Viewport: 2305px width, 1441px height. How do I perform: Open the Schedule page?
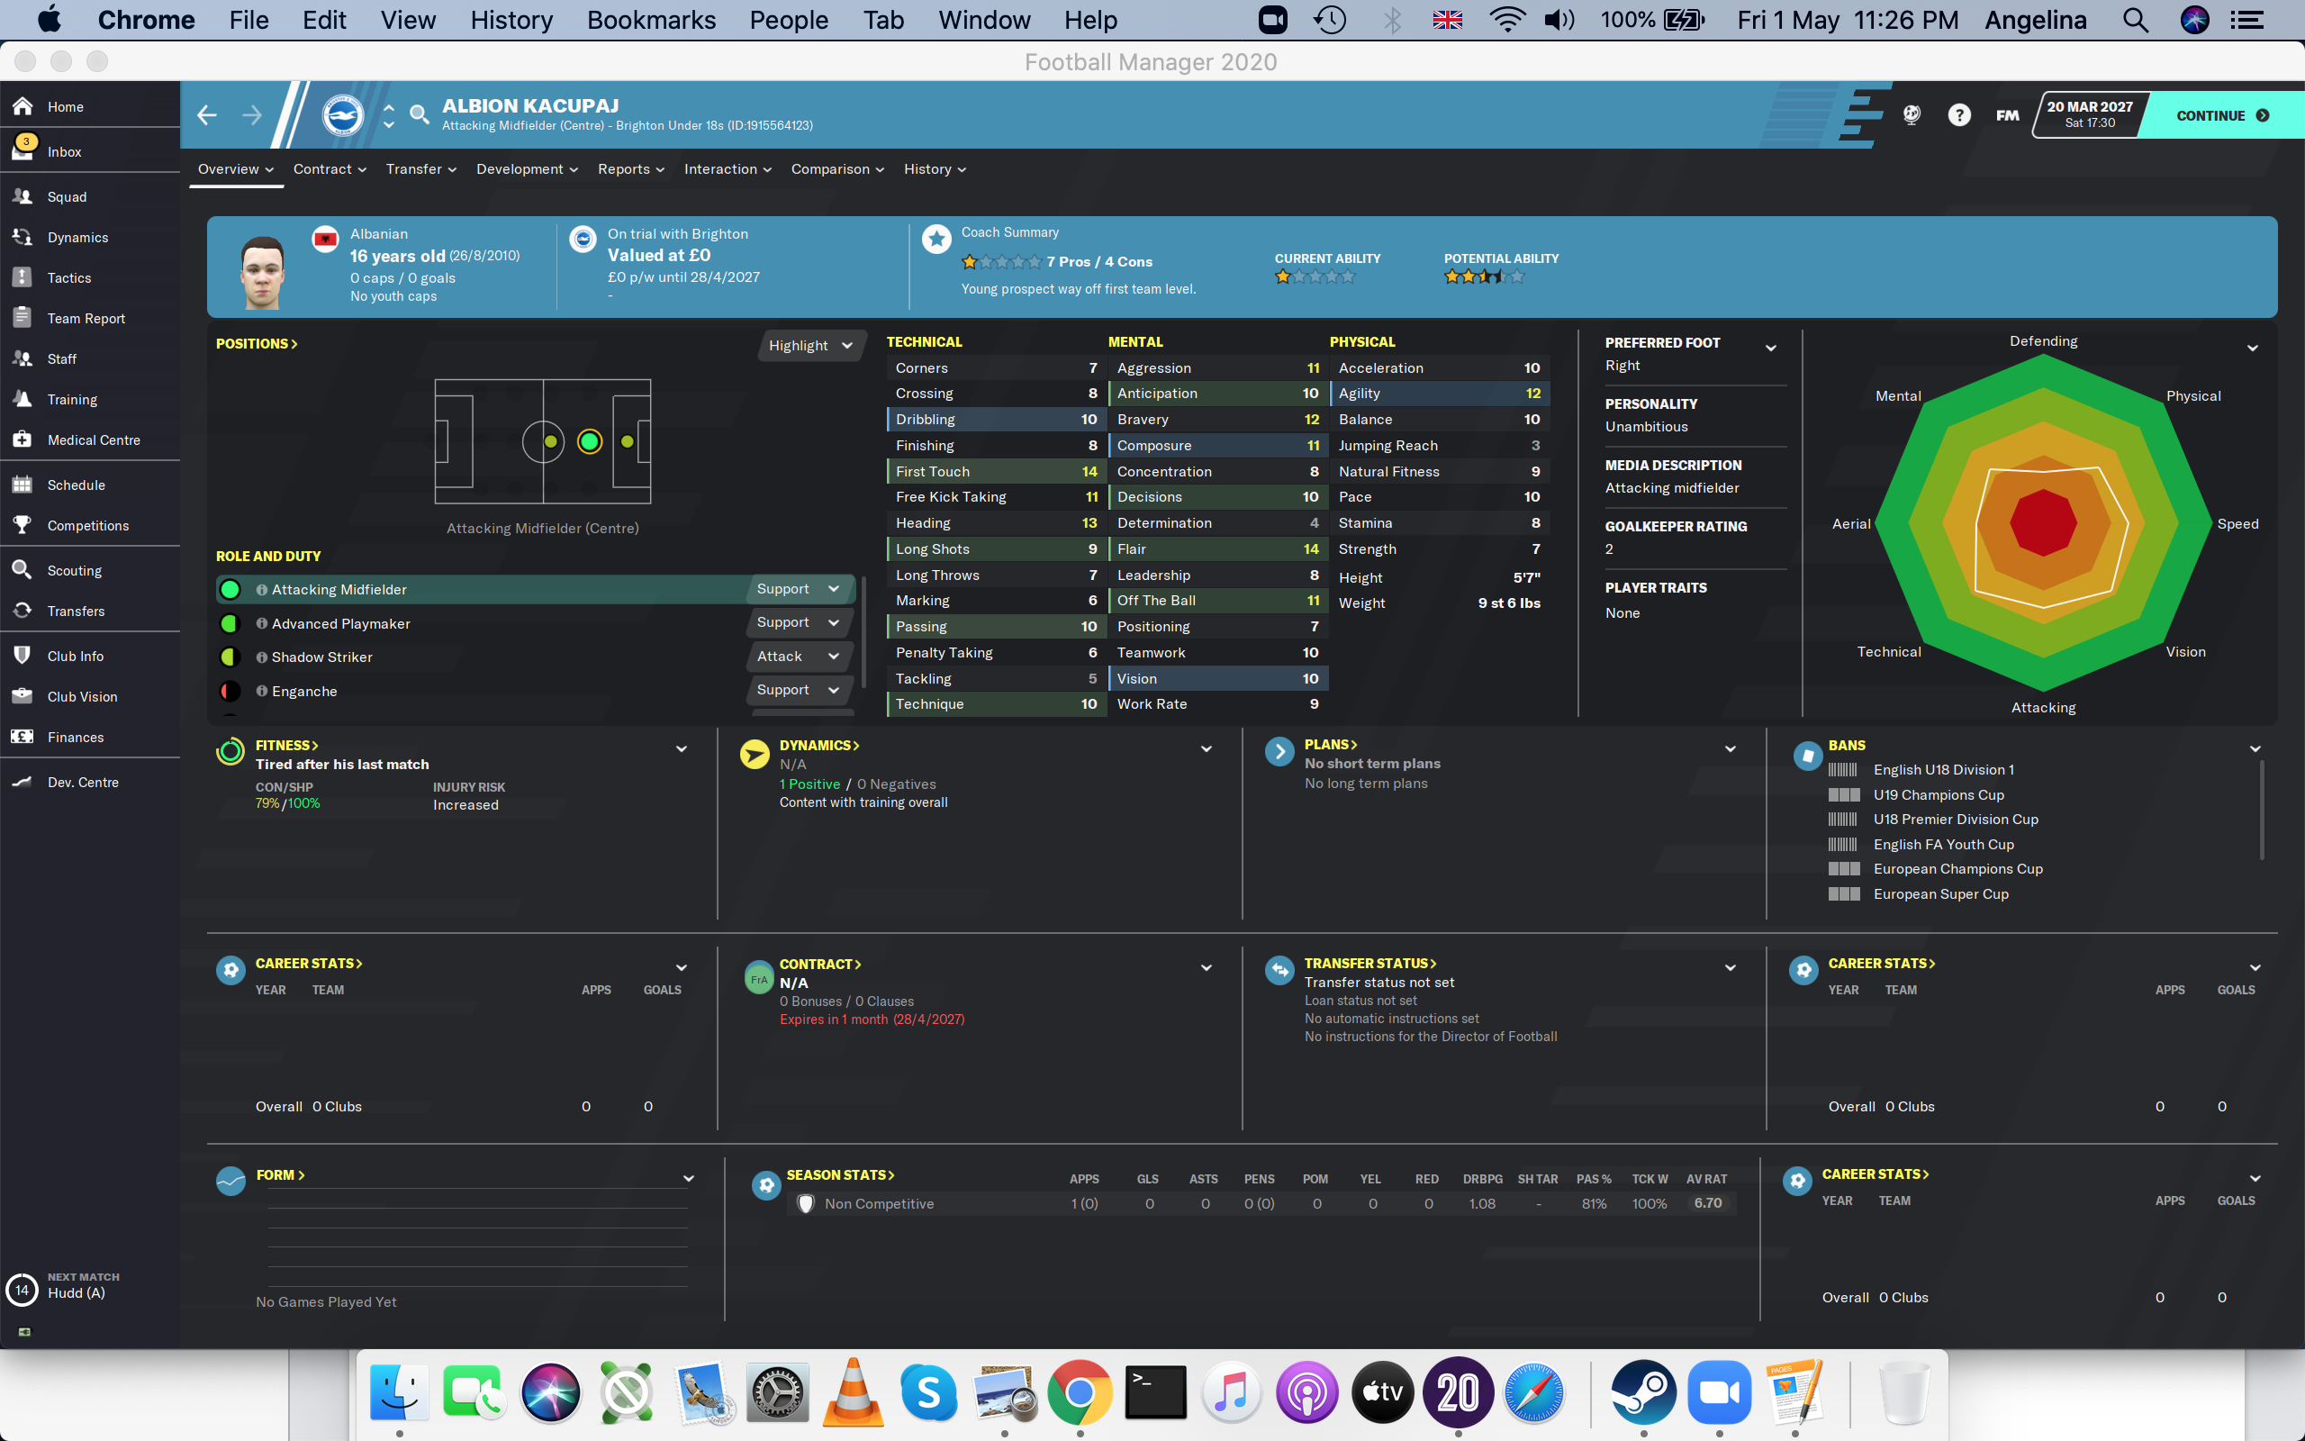(x=89, y=485)
